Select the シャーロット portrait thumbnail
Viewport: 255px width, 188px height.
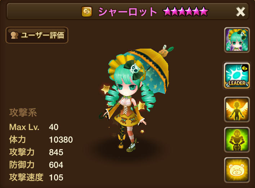click(237, 40)
